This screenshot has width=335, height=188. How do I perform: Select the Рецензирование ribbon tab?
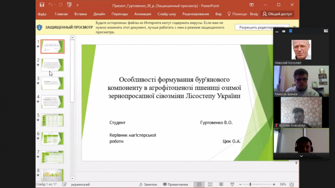pyautogui.click(x=195, y=14)
